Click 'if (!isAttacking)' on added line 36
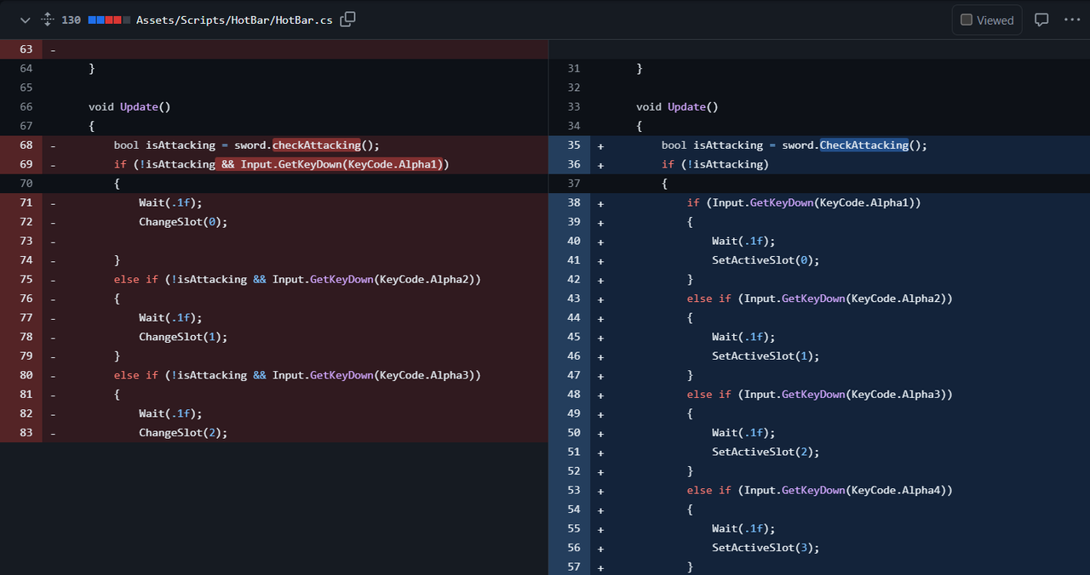 (x=715, y=164)
